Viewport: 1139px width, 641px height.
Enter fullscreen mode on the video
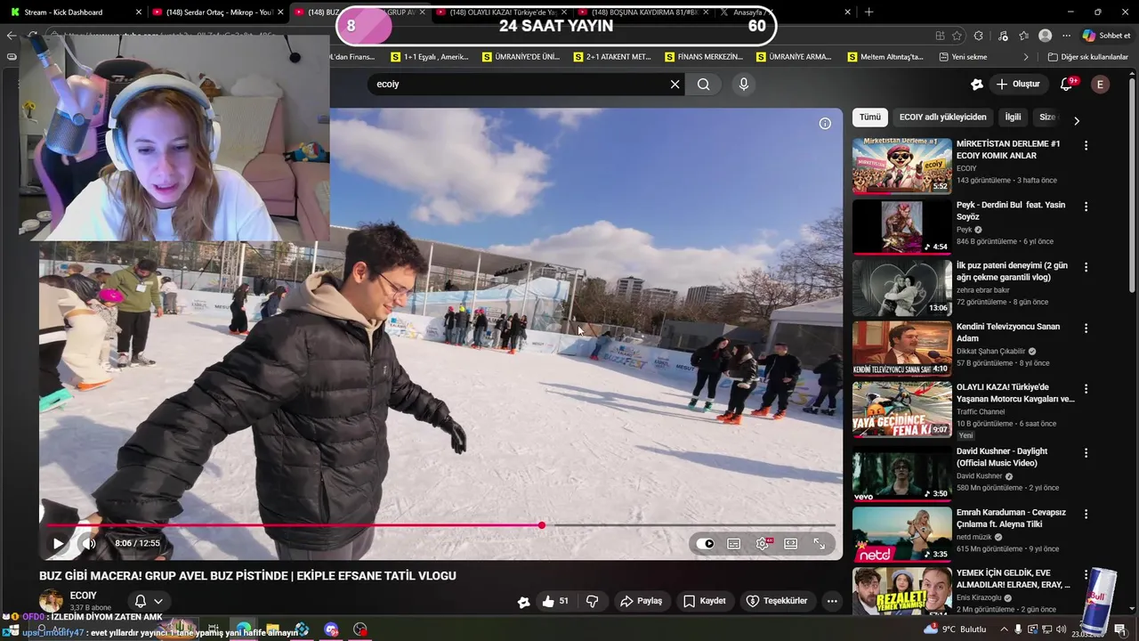coord(819,543)
